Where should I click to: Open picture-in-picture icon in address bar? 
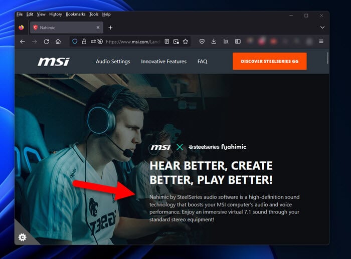click(176, 42)
